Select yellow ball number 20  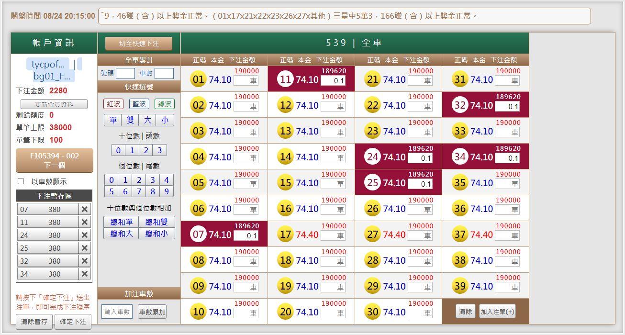click(285, 312)
